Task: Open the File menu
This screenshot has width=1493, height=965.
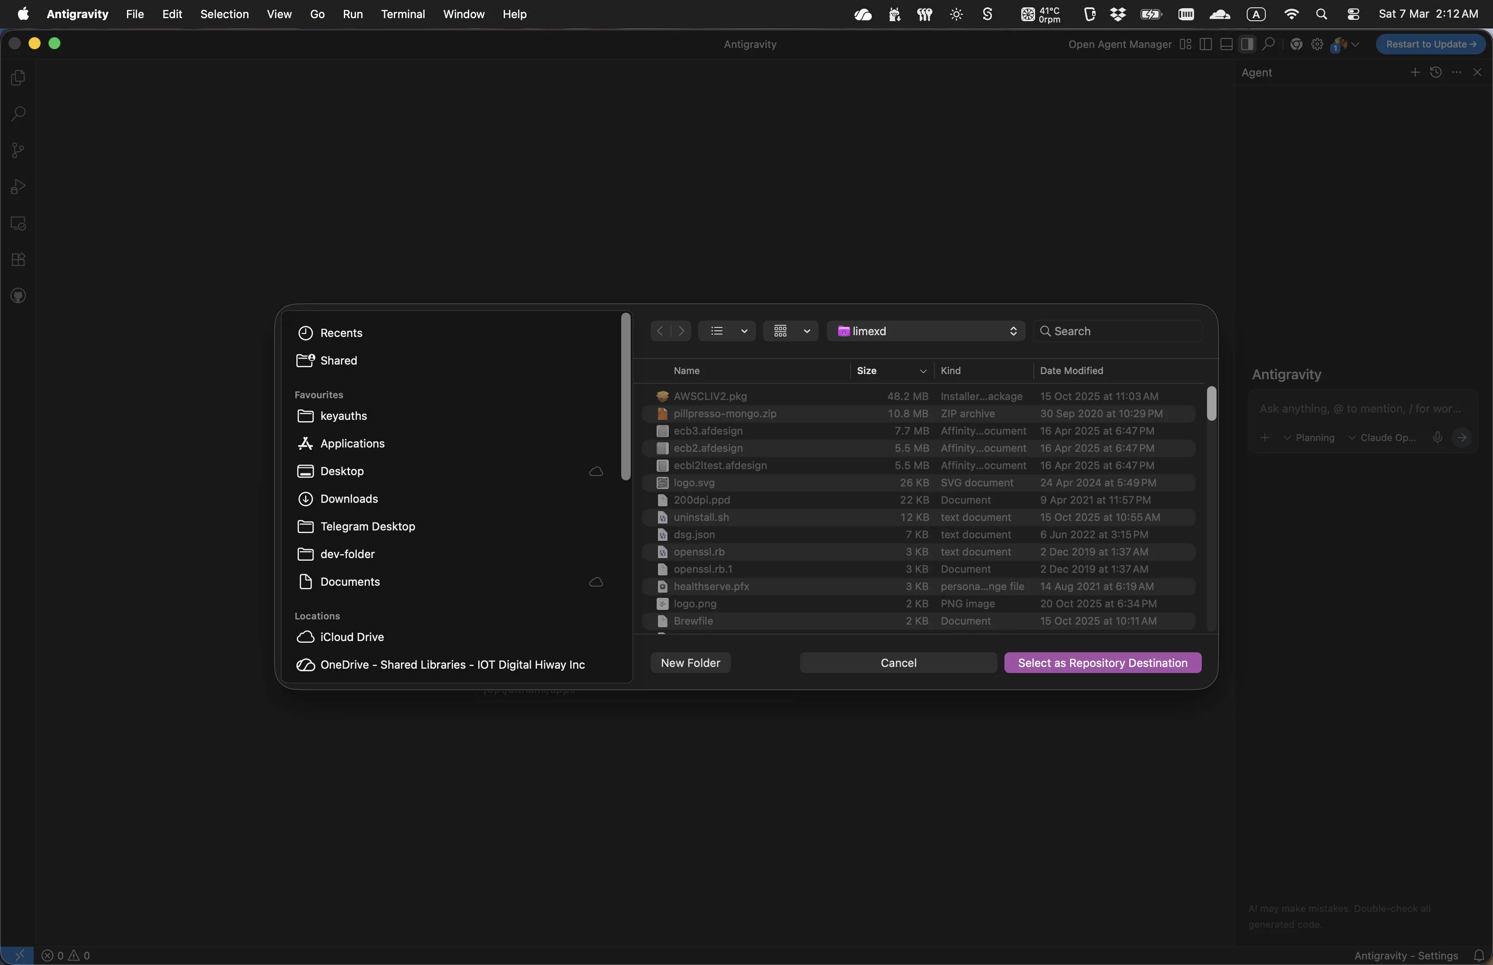Action: [135, 14]
